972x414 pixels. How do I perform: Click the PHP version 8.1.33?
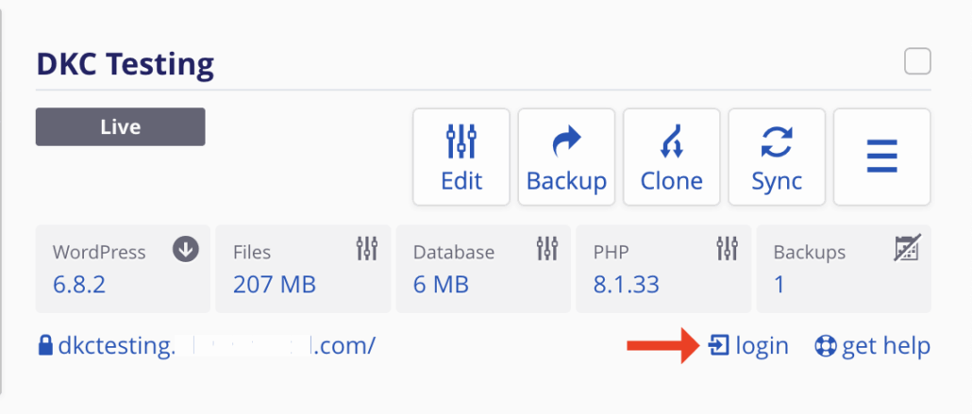tap(627, 284)
